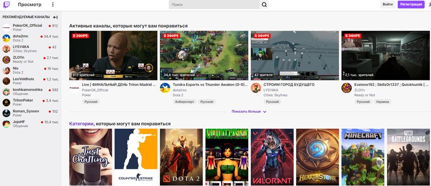Viewport: 431px width, 186px height.
Task: Click into the Поиск search field
Action: [x=214, y=5]
